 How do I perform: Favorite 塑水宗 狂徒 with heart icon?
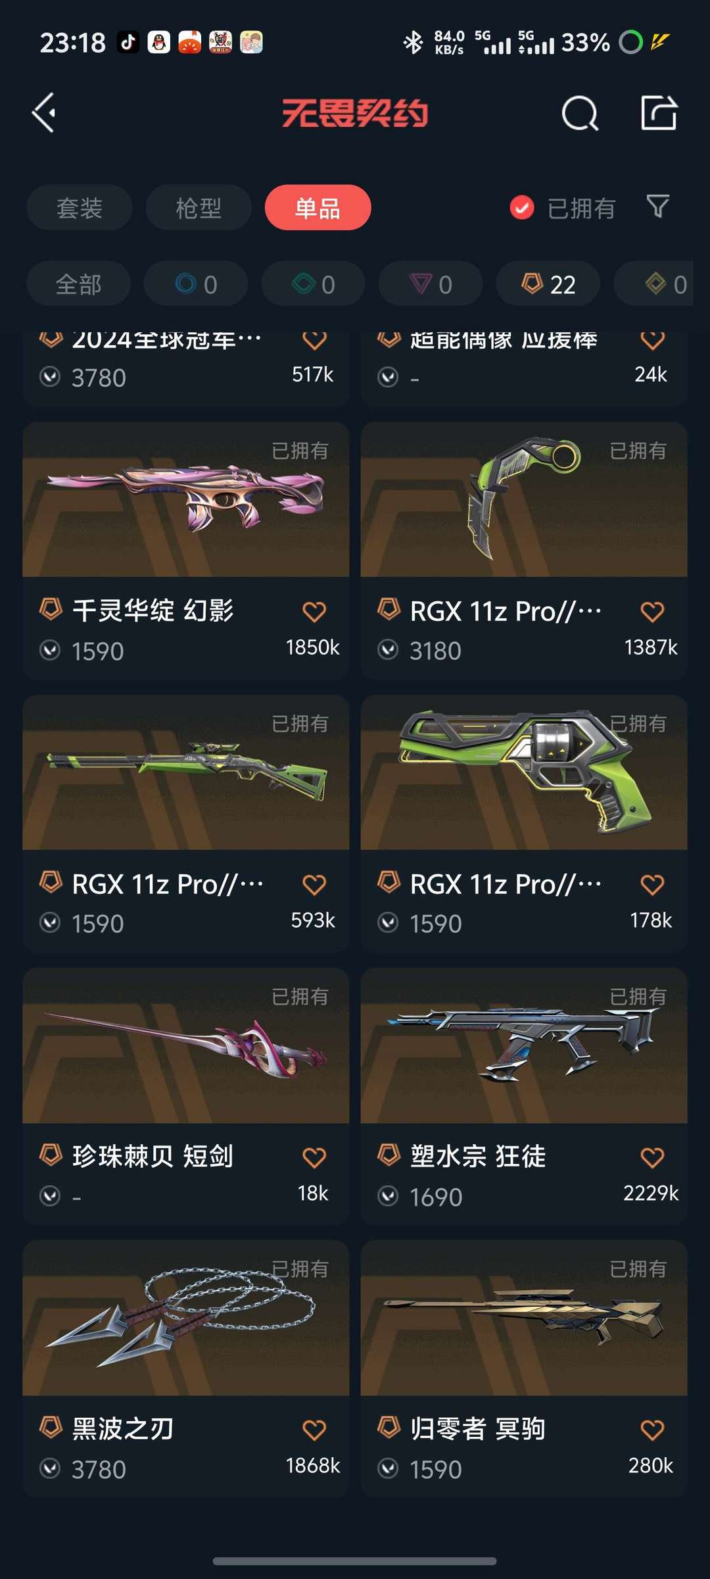click(x=652, y=1157)
